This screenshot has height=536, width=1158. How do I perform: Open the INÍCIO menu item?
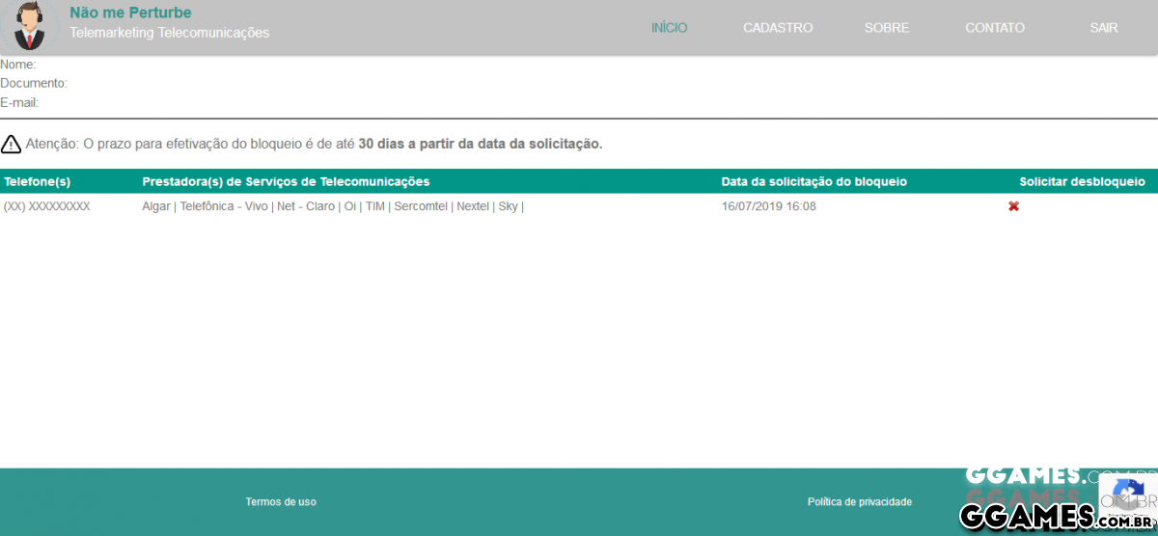670,28
